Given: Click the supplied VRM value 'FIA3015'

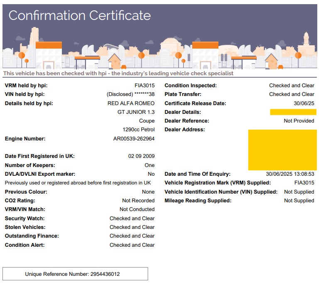Looking at the screenshot, I should pyautogui.click(x=304, y=183).
